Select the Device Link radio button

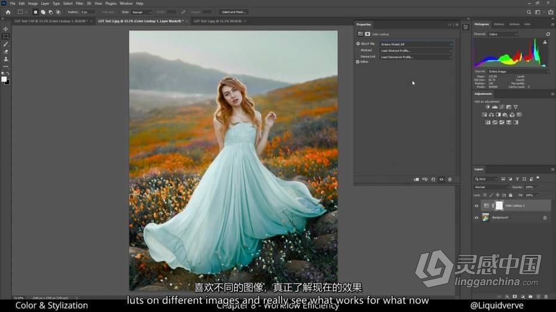[x=358, y=57]
